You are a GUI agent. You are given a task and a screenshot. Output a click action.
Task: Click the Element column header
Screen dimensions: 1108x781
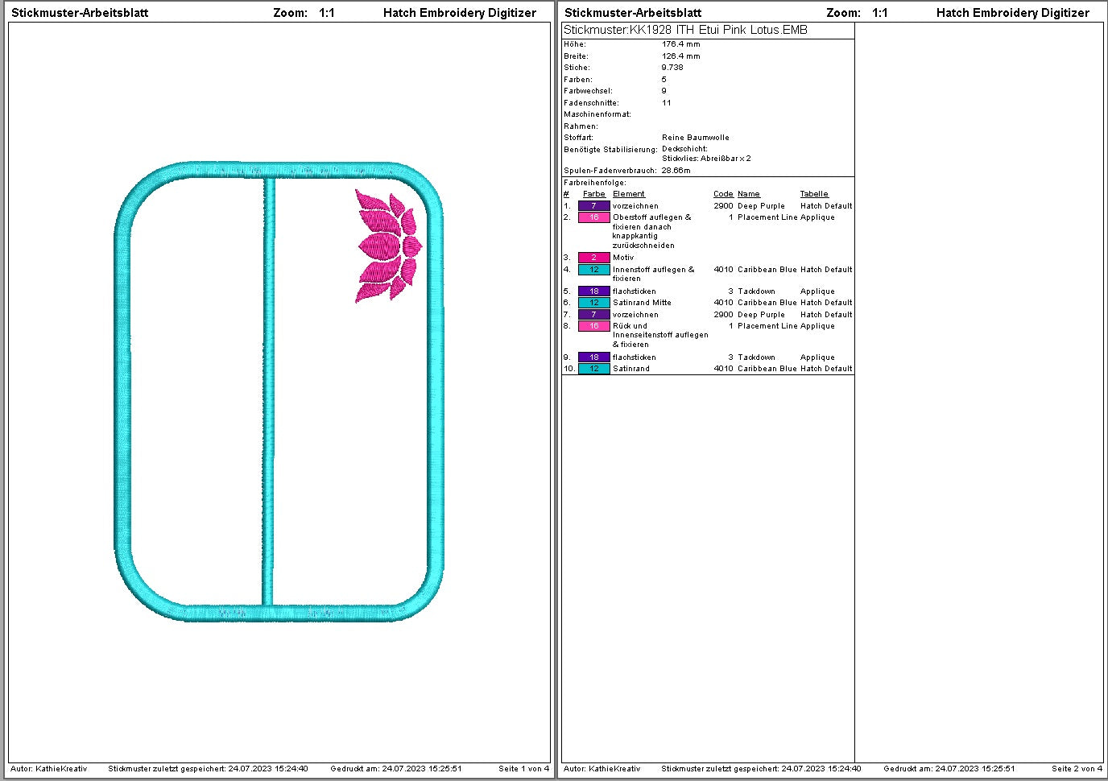[629, 194]
